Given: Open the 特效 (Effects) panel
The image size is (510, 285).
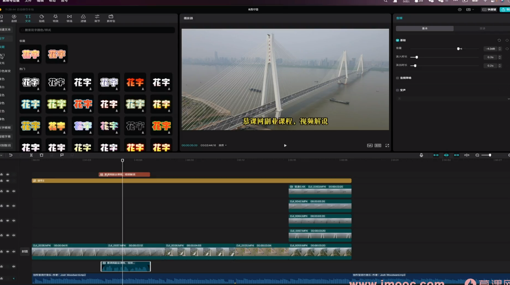Looking at the screenshot, I should pyautogui.click(x=55, y=18).
